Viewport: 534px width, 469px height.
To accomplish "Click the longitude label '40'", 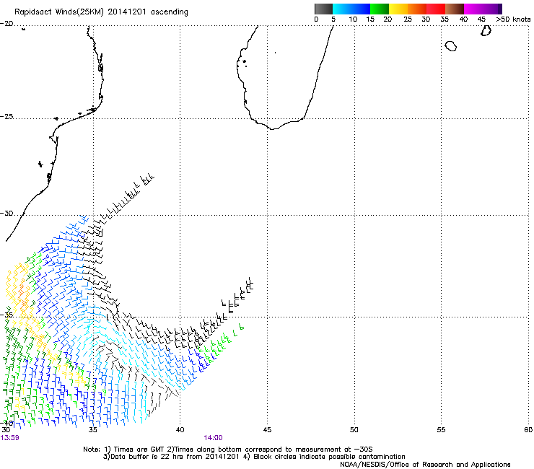I will 180,430.
